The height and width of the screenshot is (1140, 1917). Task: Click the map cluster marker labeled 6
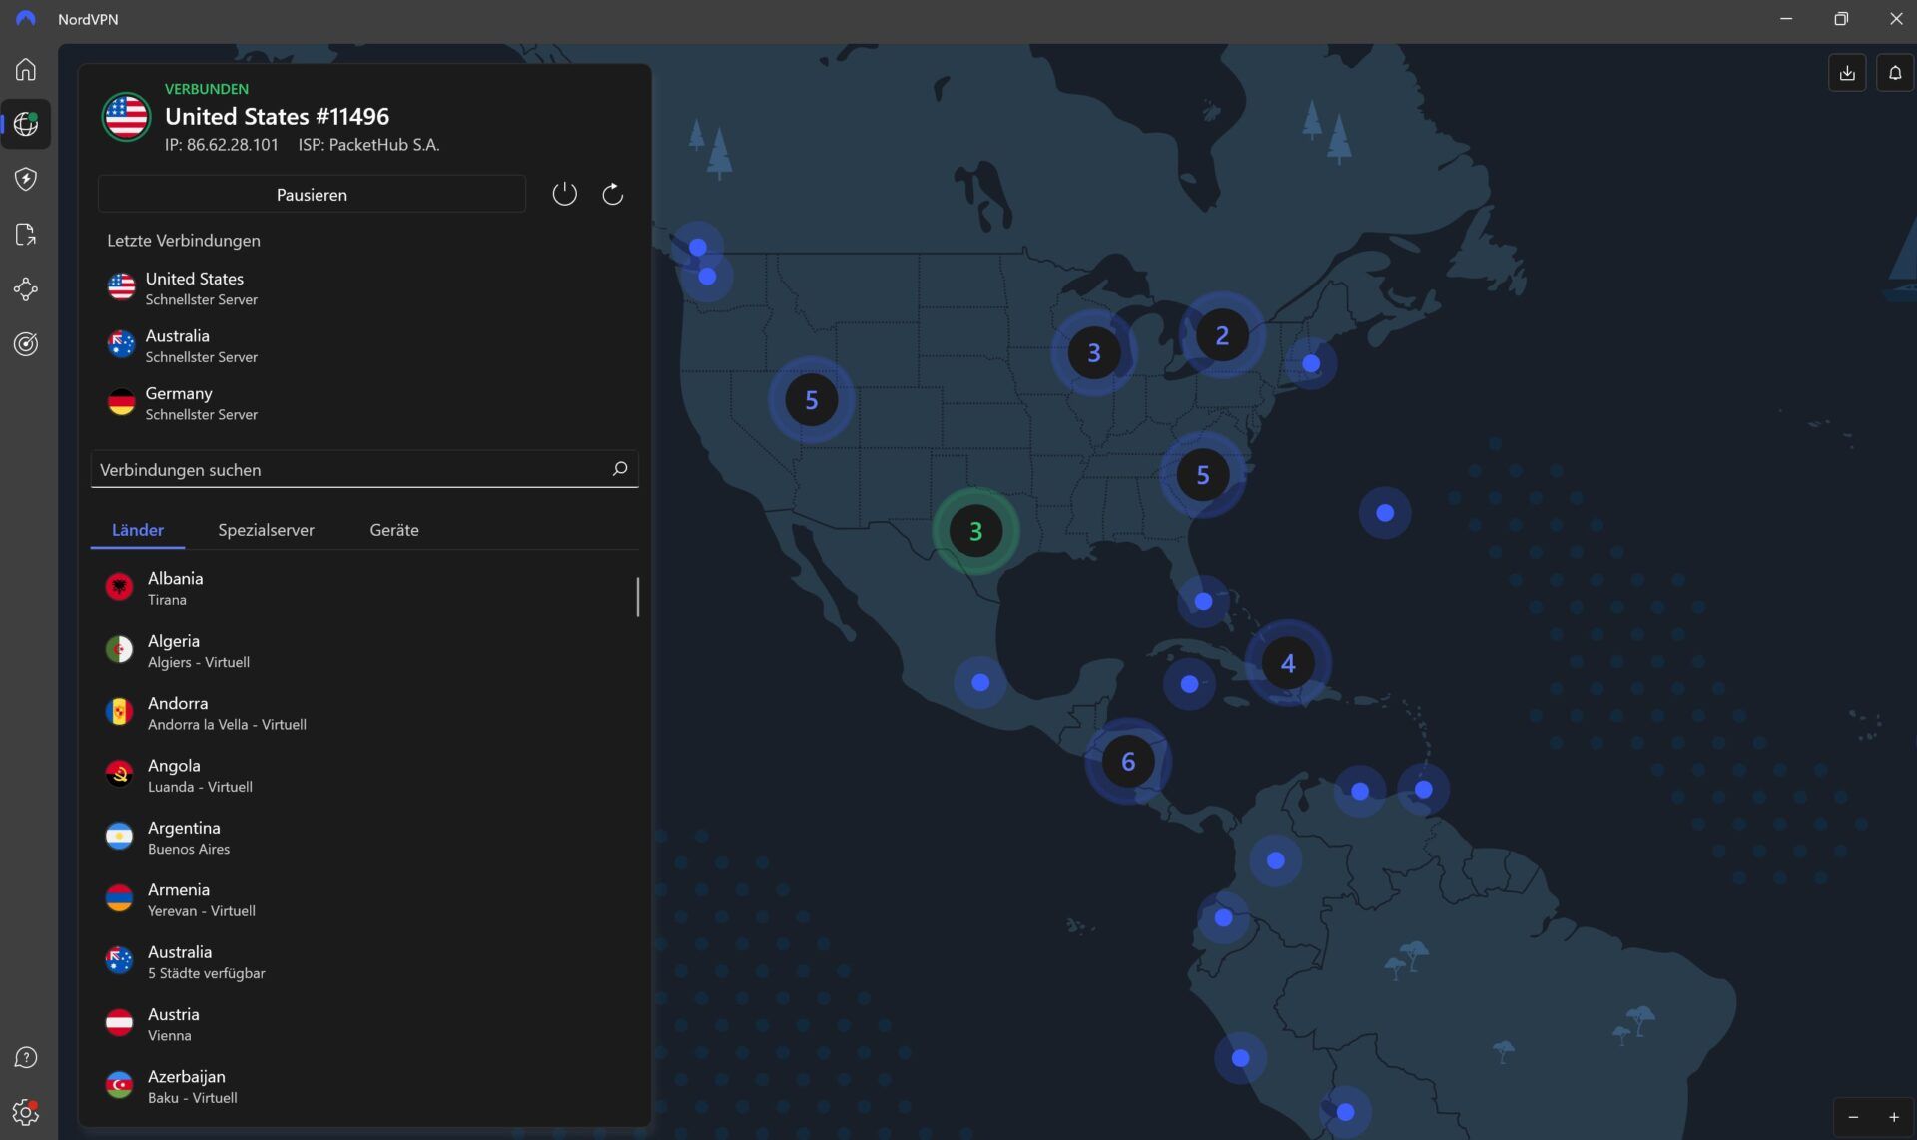[x=1128, y=762]
